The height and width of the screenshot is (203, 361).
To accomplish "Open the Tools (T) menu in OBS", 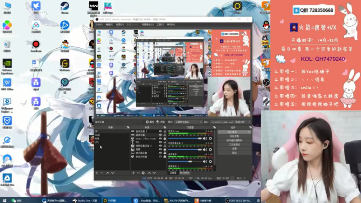I will 160,25.
